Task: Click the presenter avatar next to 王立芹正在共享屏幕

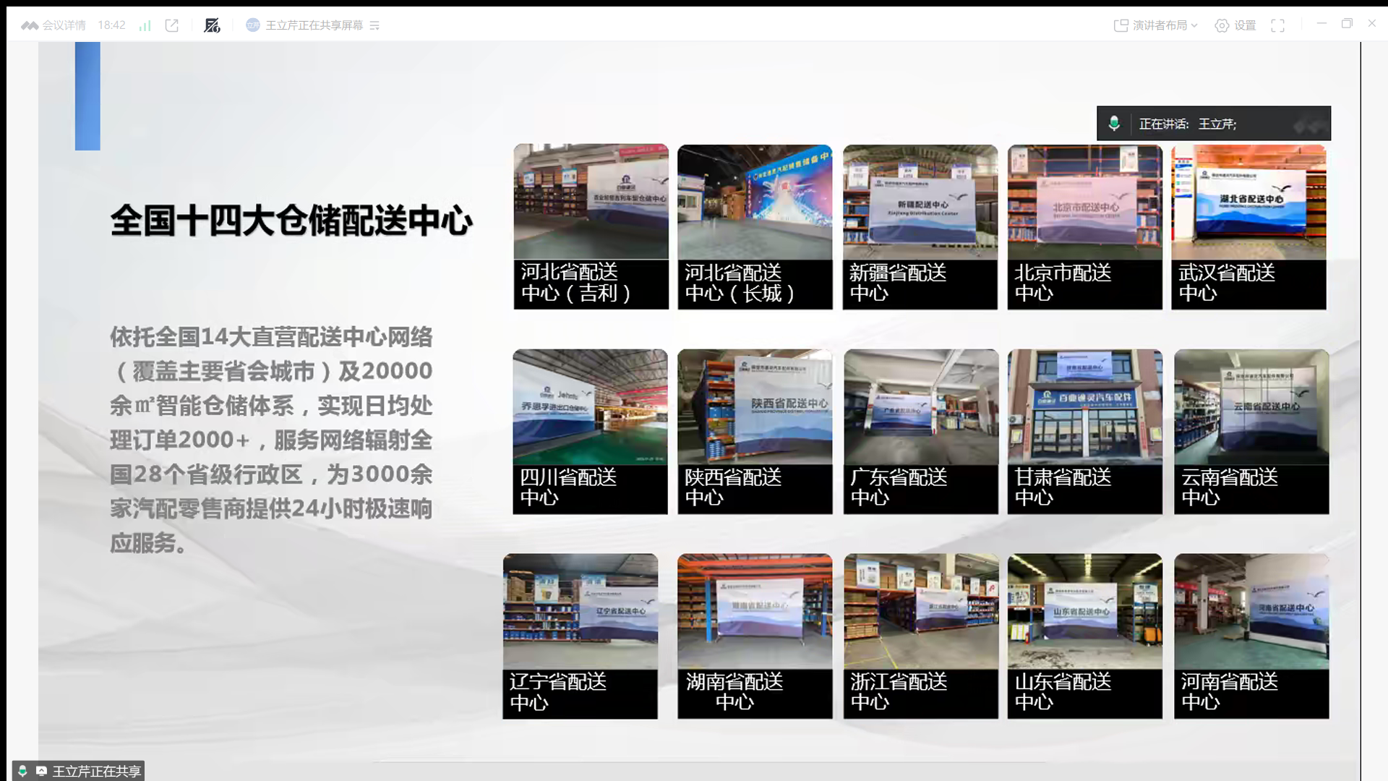Action: (x=252, y=25)
